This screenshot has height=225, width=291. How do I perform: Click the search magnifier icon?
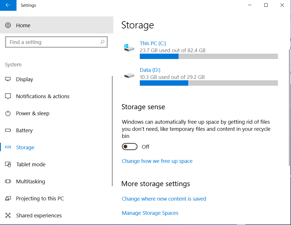[x=102, y=42]
